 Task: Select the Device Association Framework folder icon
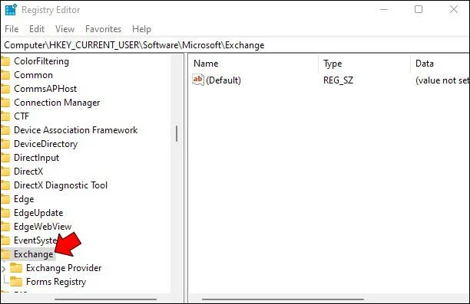pos(5,130)
